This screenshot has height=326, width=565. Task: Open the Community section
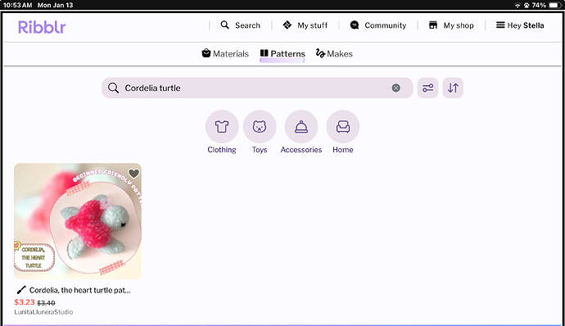click(x=378, y=25)
